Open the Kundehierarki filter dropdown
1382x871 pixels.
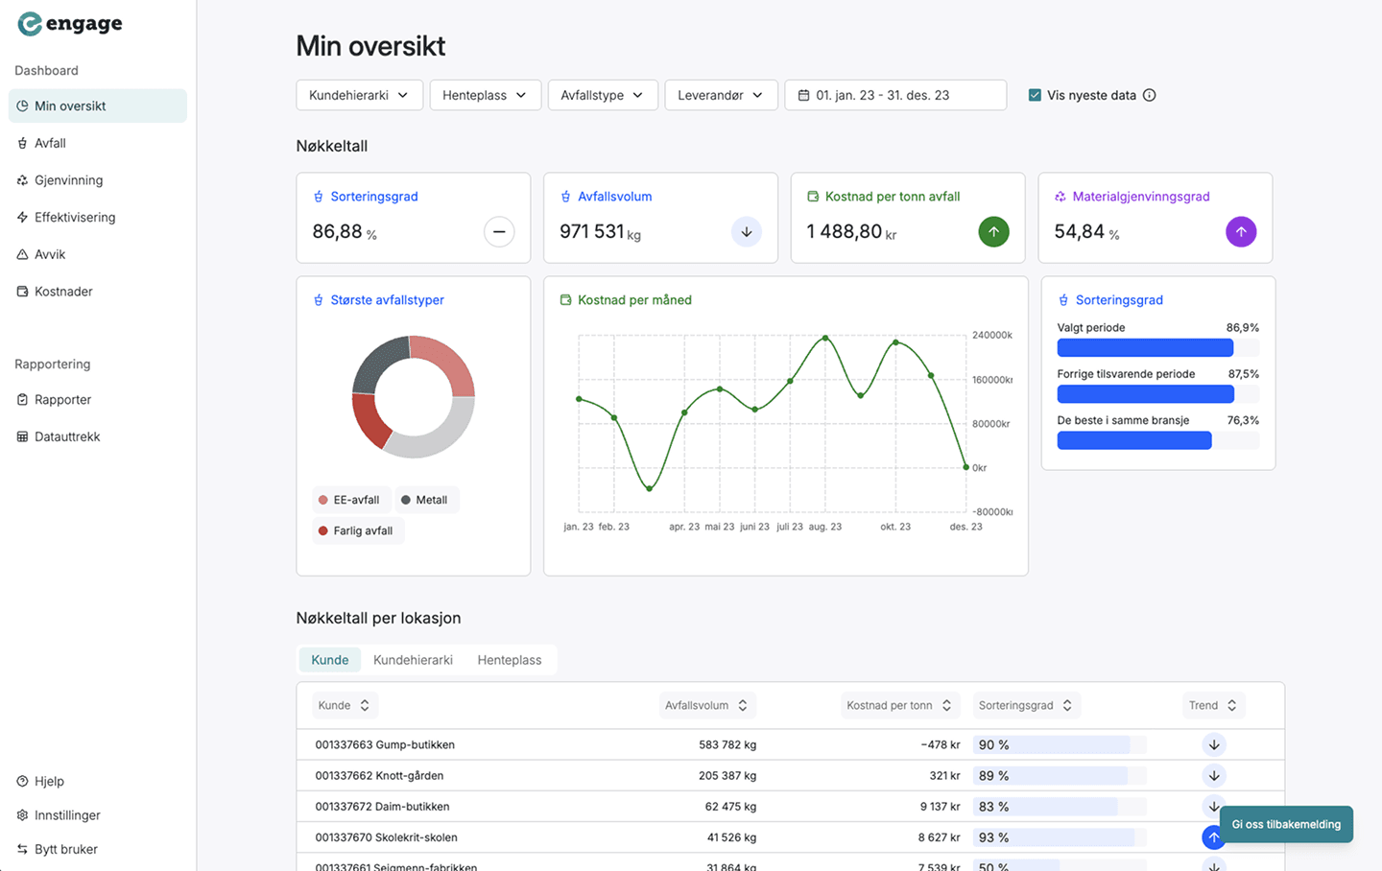(x=359, y=95)
